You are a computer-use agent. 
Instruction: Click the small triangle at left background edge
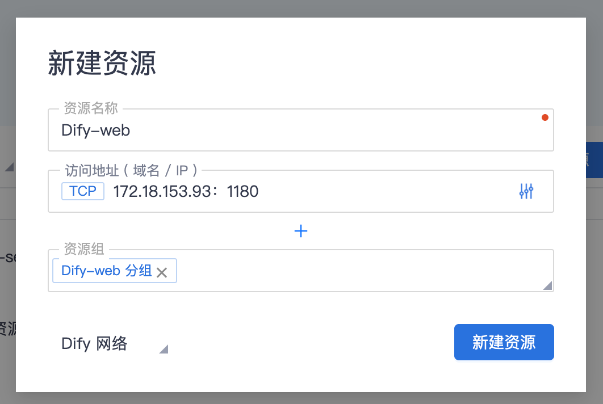[x=9, y=167]
